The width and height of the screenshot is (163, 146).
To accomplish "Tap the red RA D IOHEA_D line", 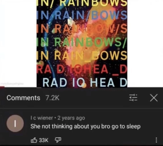I will coord(82,70).
